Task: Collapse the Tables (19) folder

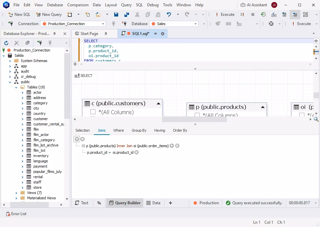Action: coord(16,87)
